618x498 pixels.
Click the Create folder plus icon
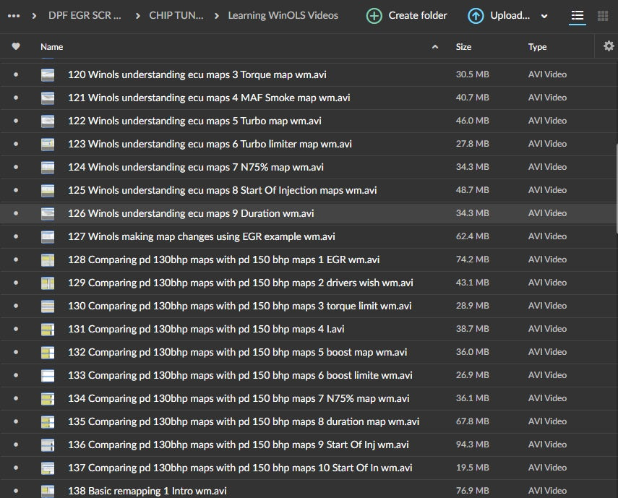pos(374,16)
